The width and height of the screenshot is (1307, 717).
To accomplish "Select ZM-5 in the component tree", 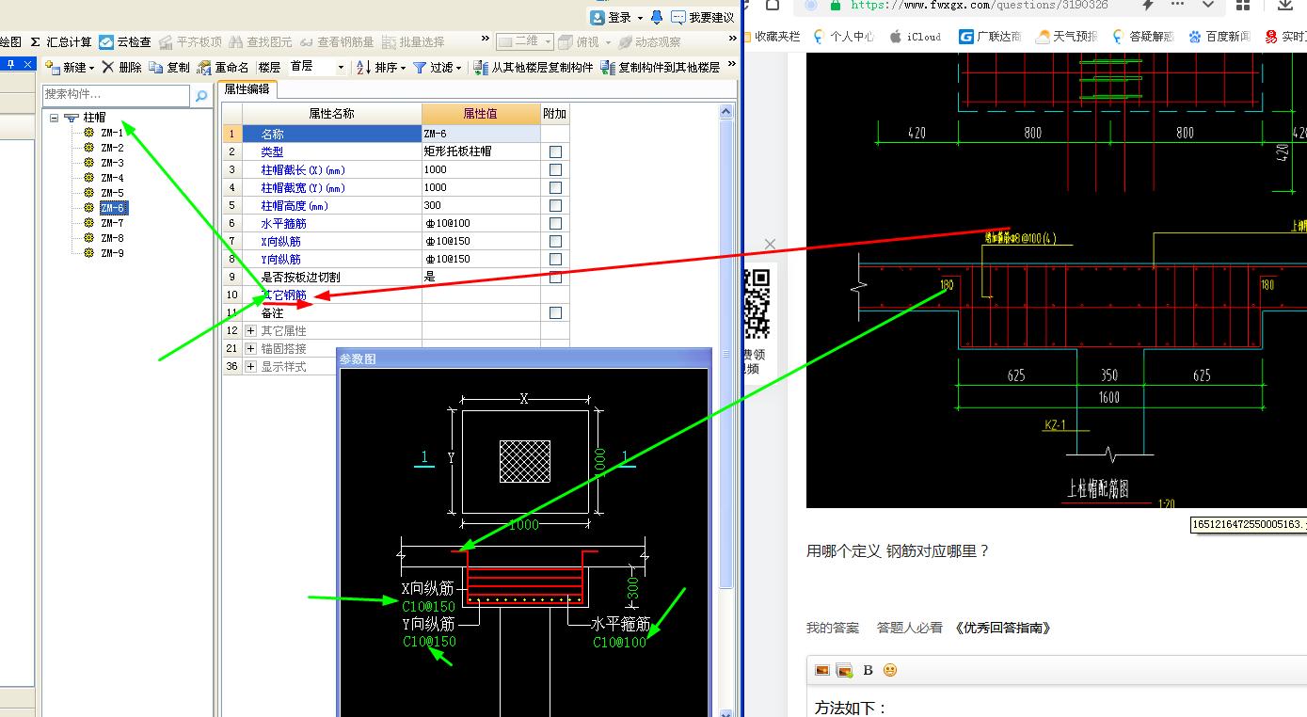I will pos(112,193).
